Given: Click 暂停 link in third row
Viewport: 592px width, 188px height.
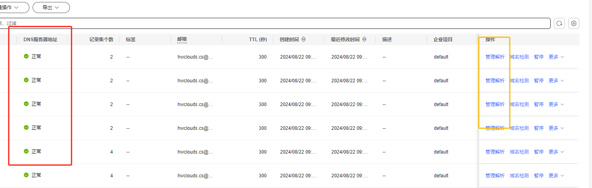Looking at the screenshot, I should coord(539,104).
